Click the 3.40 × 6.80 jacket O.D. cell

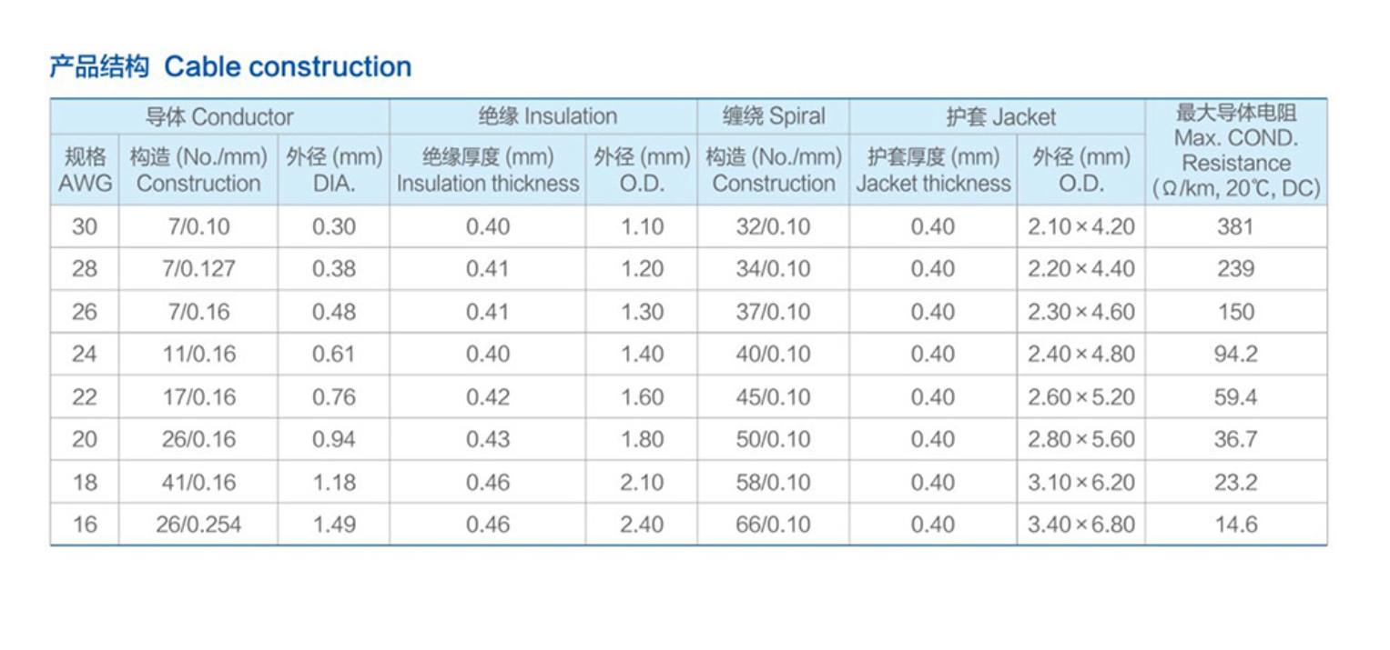coord(1081,525)
